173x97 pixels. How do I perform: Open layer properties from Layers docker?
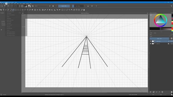pyautogui.click(x=162, y=92)
